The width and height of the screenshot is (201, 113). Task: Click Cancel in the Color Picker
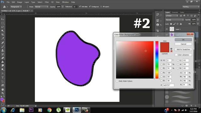tap(183, 44)
